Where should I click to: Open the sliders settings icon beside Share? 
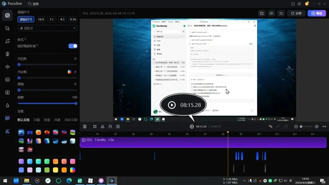point(281,13)
